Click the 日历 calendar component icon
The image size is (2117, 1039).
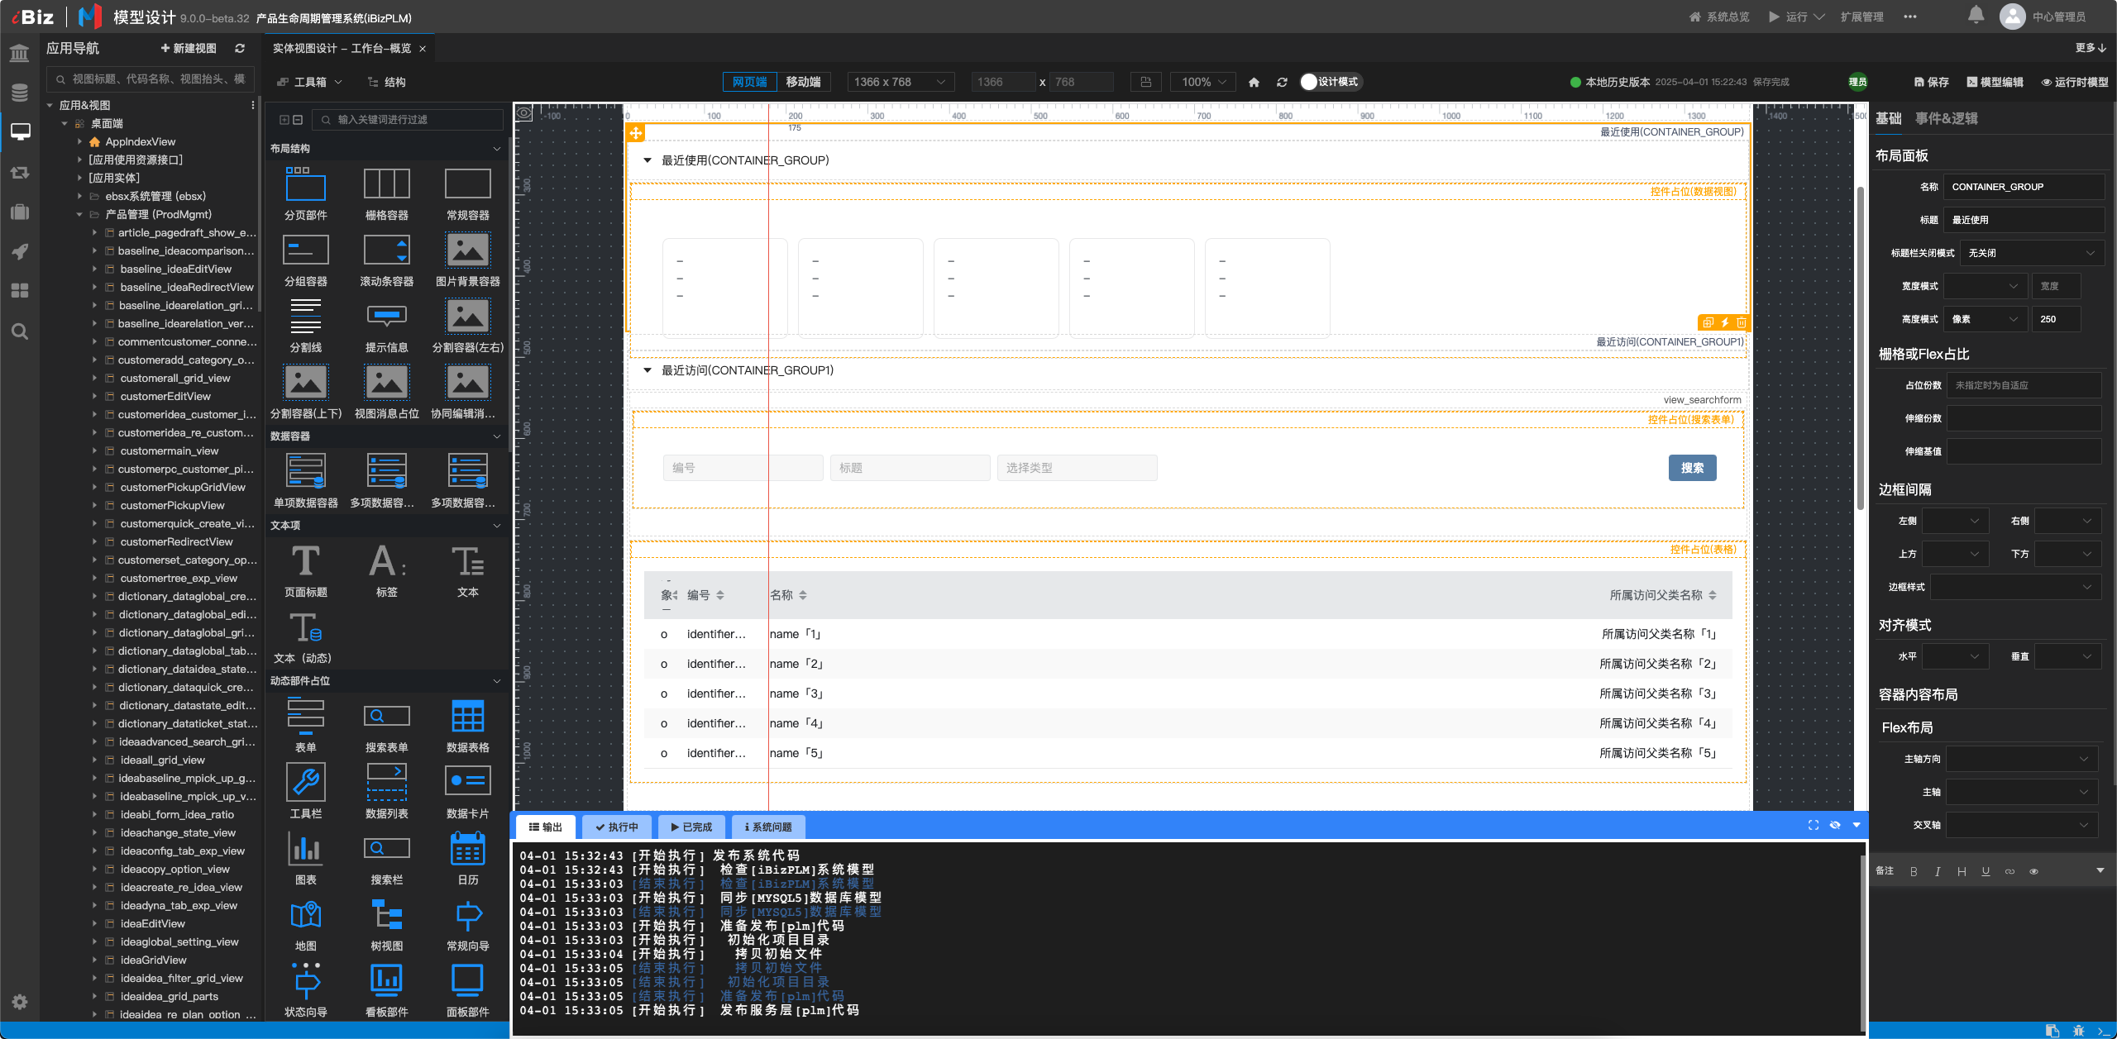coord(467,849)
